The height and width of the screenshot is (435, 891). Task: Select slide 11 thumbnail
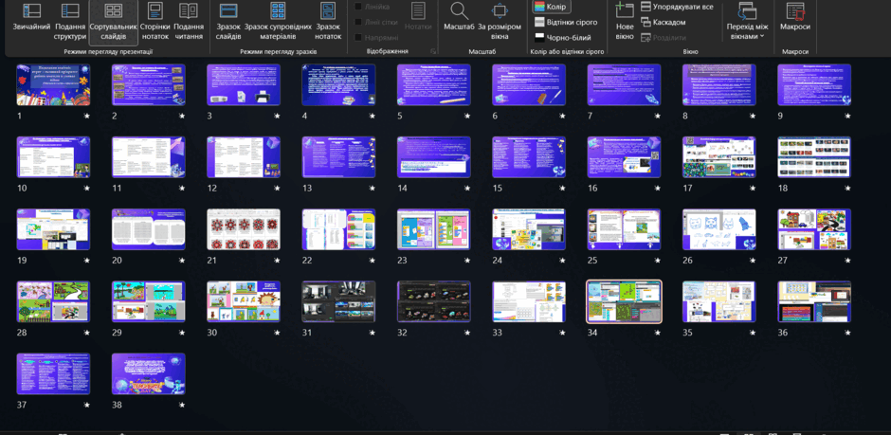(x=149, y=157)
